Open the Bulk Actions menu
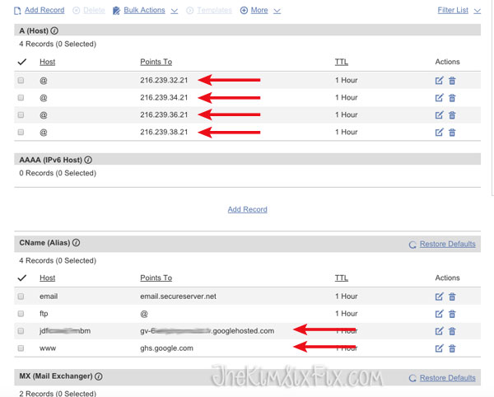Image resolution: width=494 pixels, height=397 pixels. pyautogui.click(x=144, y=10)
